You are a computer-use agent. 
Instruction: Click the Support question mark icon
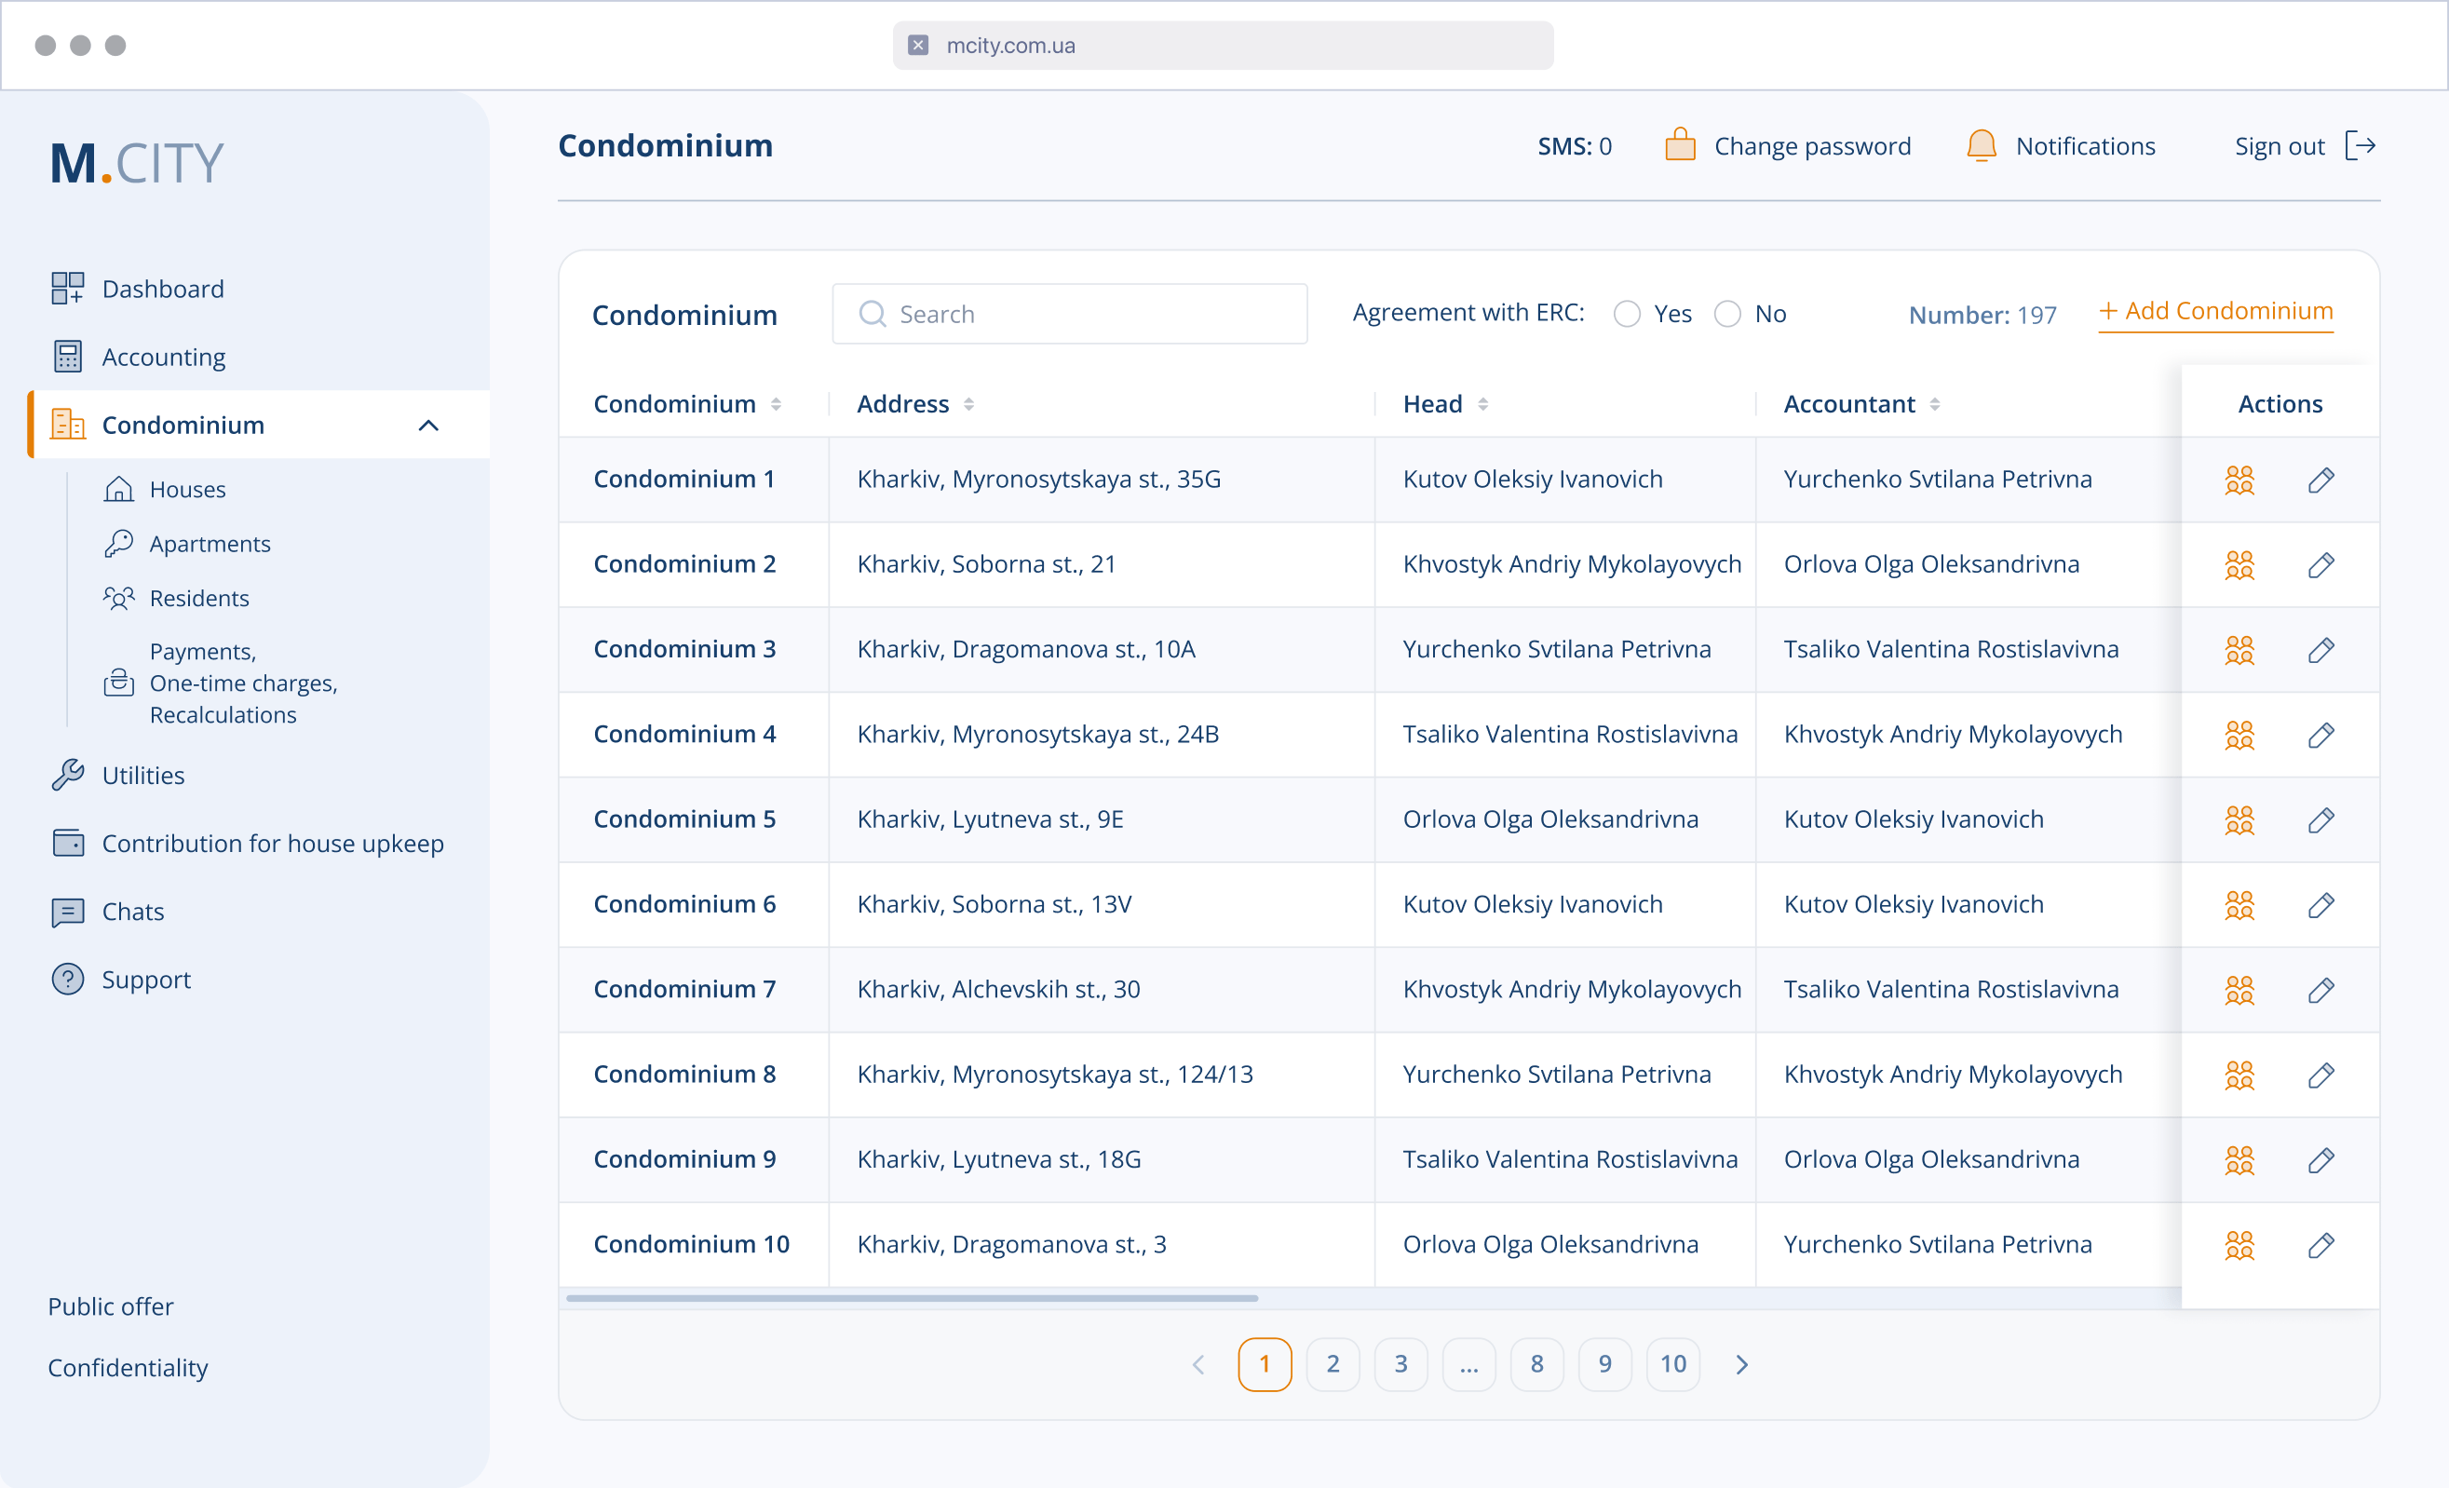pyautogui.click(x=68, y=979)
